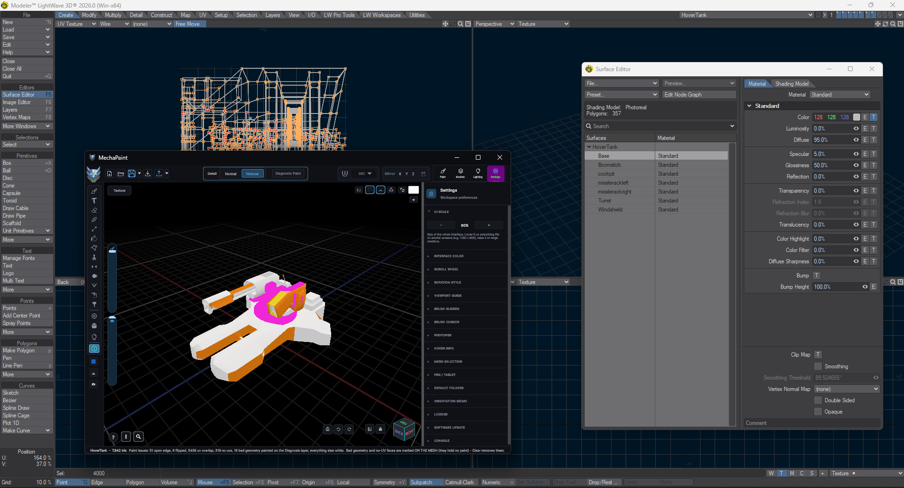
Task: Expand the Interface Color settings section
Action: point(465,256)
